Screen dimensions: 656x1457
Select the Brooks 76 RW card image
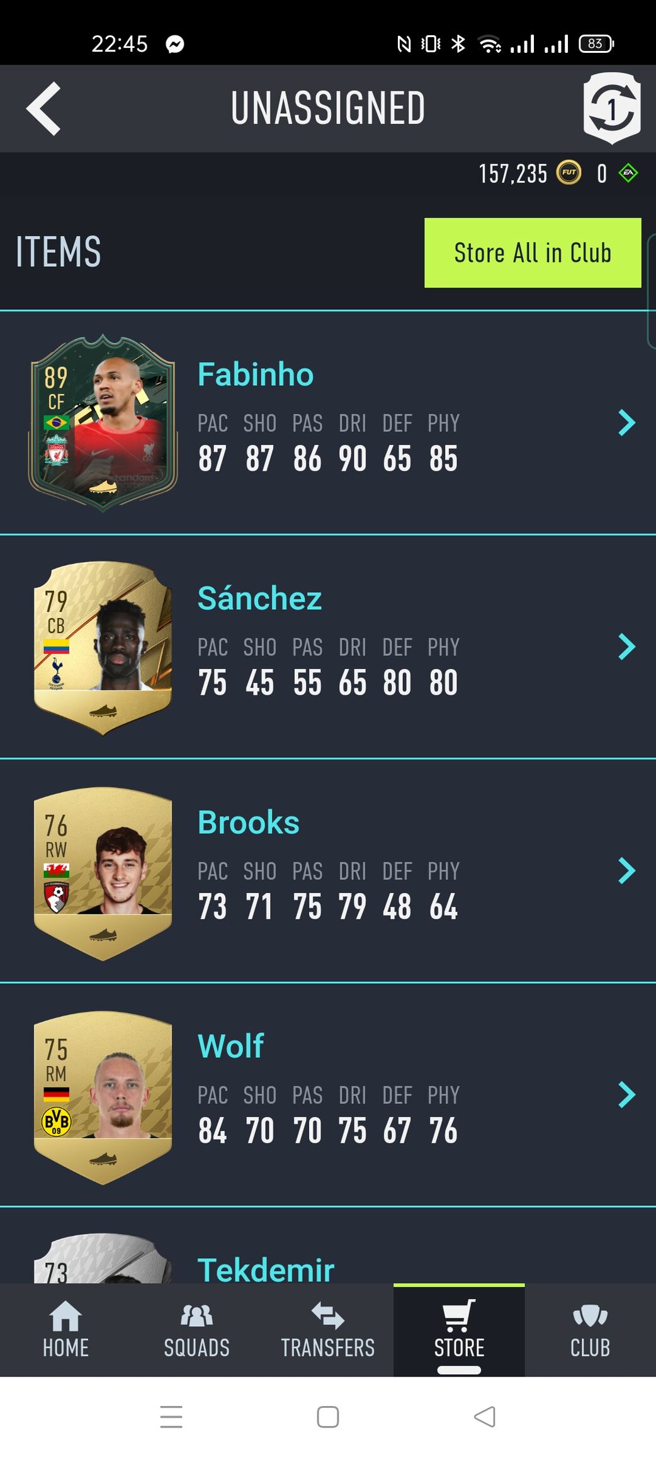pyautogui.click(x=103, y=873)
